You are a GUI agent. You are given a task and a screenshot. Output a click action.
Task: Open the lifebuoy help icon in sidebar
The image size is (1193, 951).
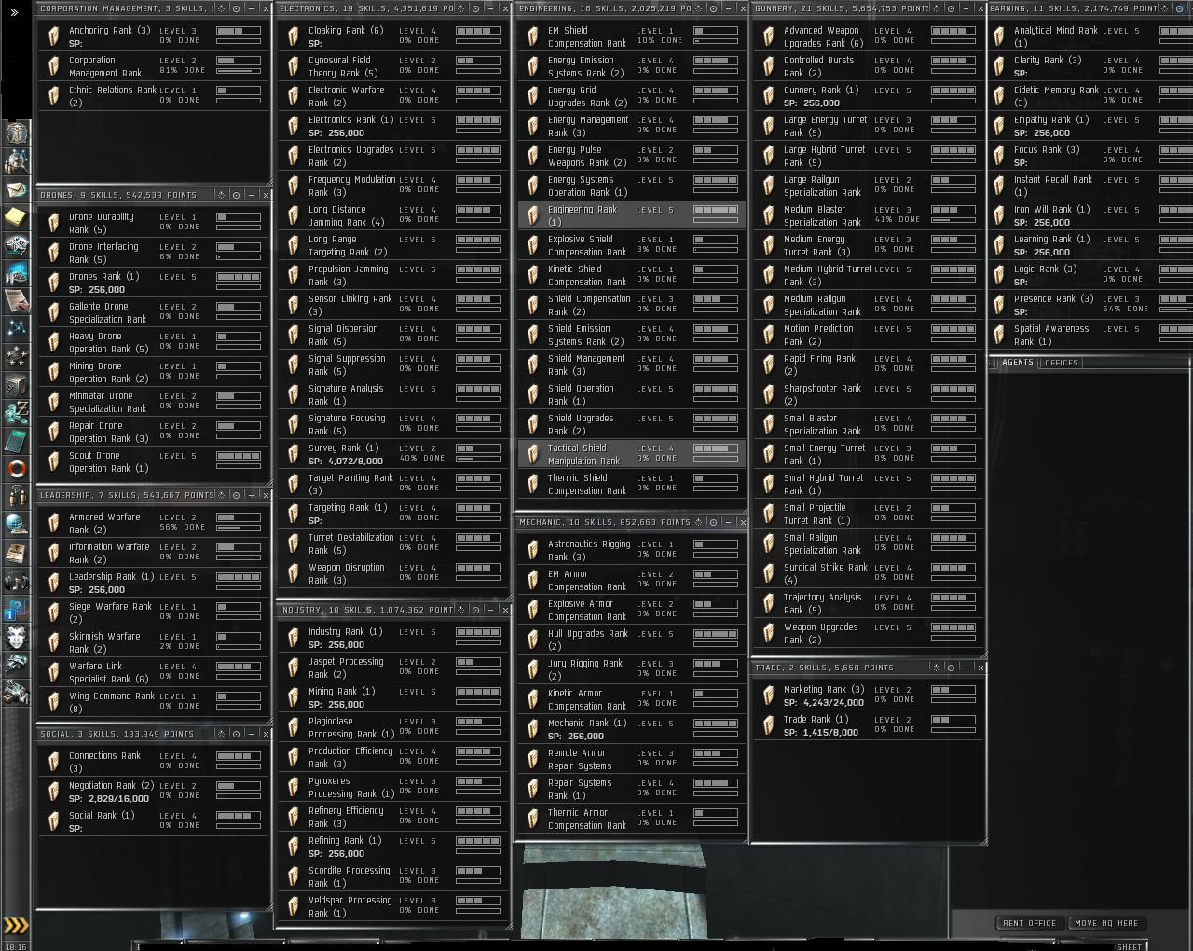[x=16, y=467]
